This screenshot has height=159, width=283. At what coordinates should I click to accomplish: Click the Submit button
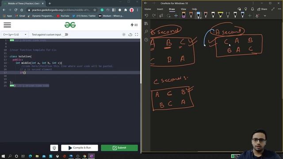coord(119,148)
